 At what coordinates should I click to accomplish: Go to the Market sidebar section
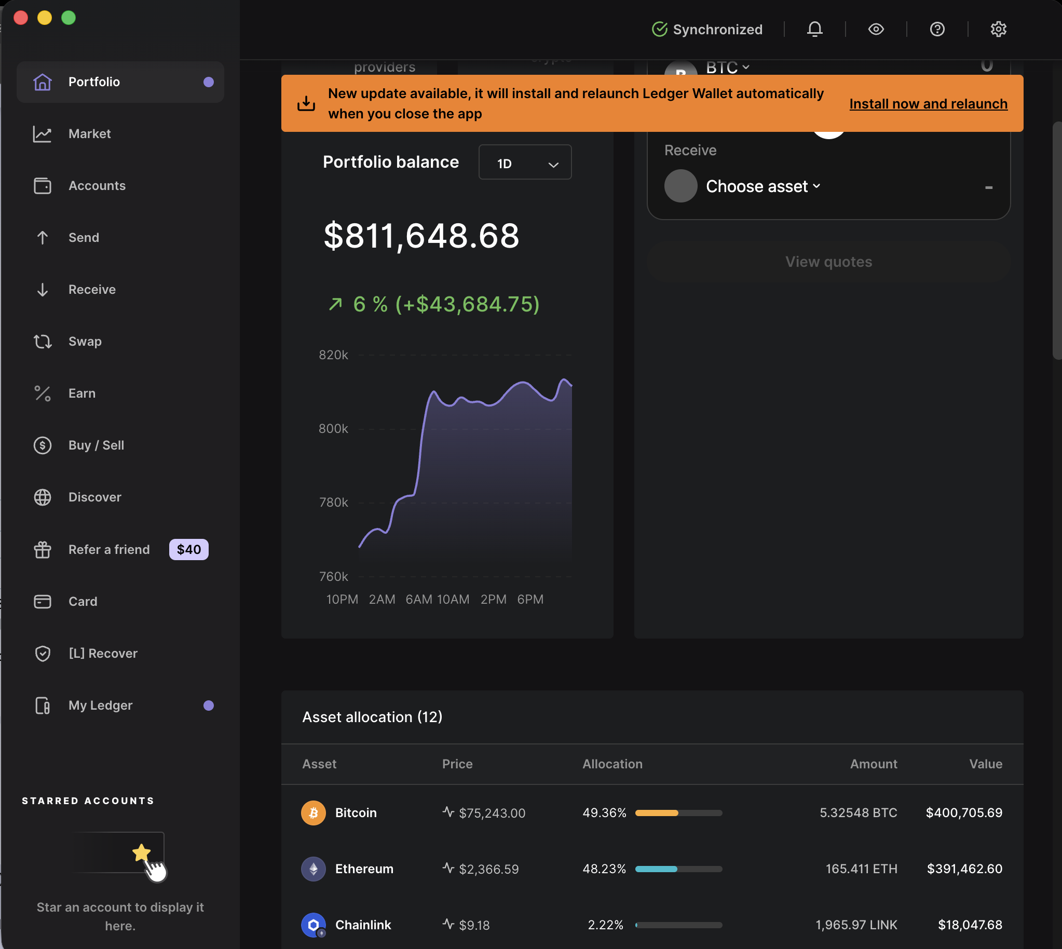(x=90, y=134)
